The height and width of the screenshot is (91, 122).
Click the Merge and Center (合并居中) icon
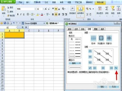(80, 9)
